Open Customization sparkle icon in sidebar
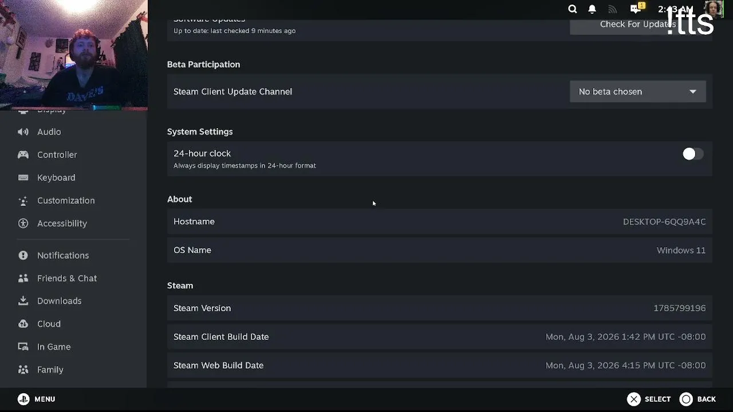Viewport: 733px width, 412px height. [x=23, y=200]
